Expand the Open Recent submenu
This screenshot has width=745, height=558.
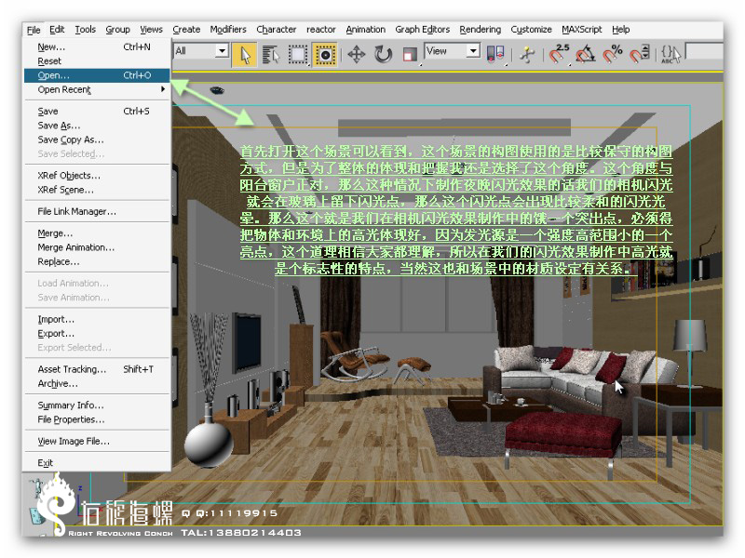click(97, 89)
